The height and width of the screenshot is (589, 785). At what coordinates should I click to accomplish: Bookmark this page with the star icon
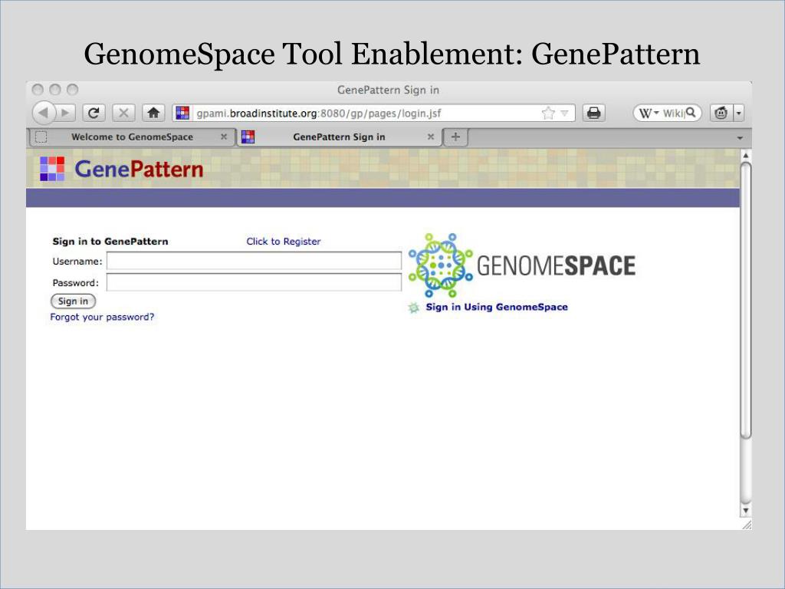tap(548, 114)
